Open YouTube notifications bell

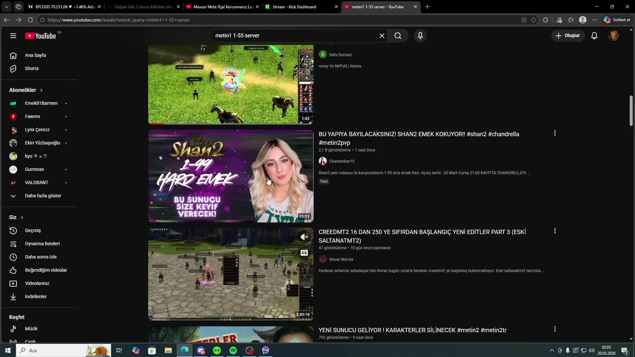[594, 36]
